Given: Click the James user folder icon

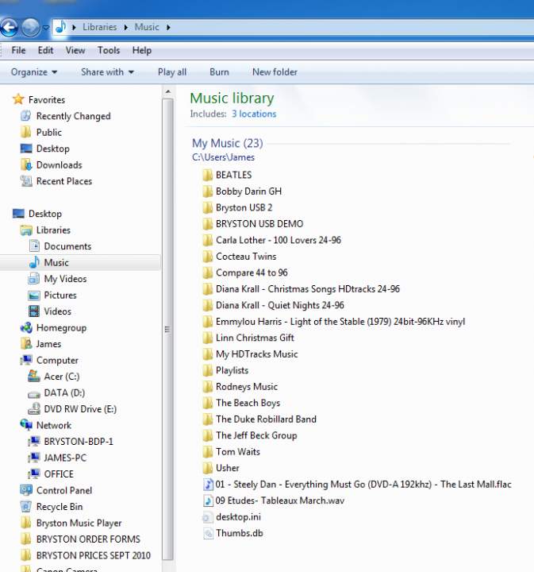Looking at the screenshot, I should (x=26, y=344).
